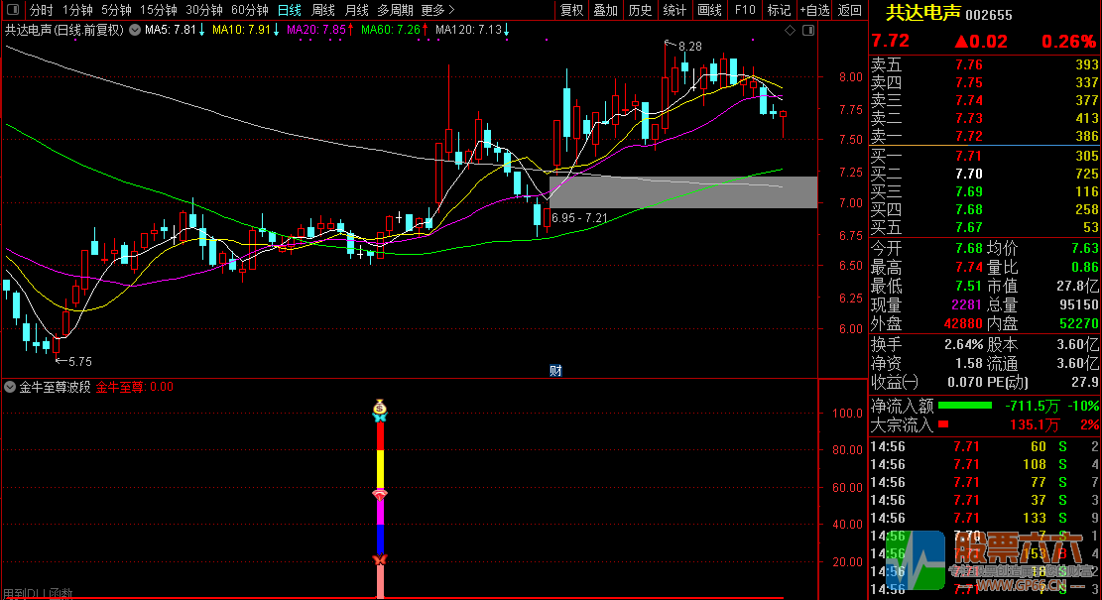Open dropdown arrow beside 金牛至尊波段 indicator
The width and height of the screenshot is (1102, 600).
pos(11,387)
